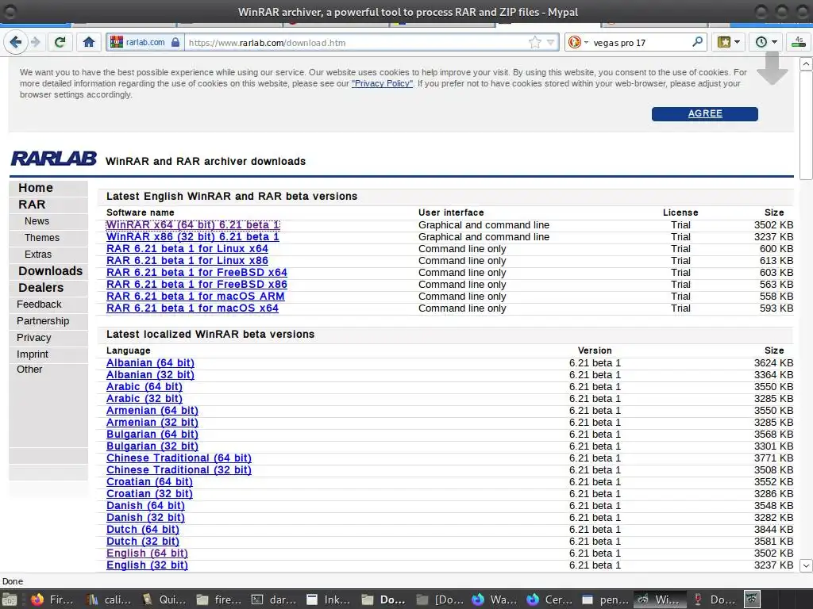
Task: Download RAR 6.21 beta 1 for FreeBSD x64
Action: click(x=197, y=273)
